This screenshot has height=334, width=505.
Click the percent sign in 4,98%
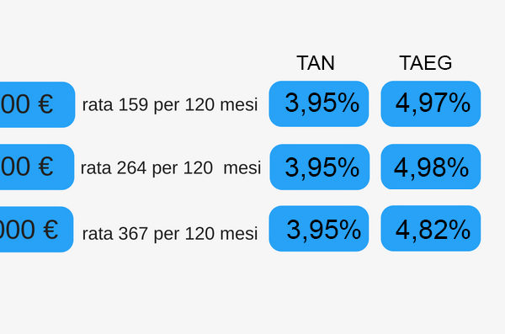[458, 167]
